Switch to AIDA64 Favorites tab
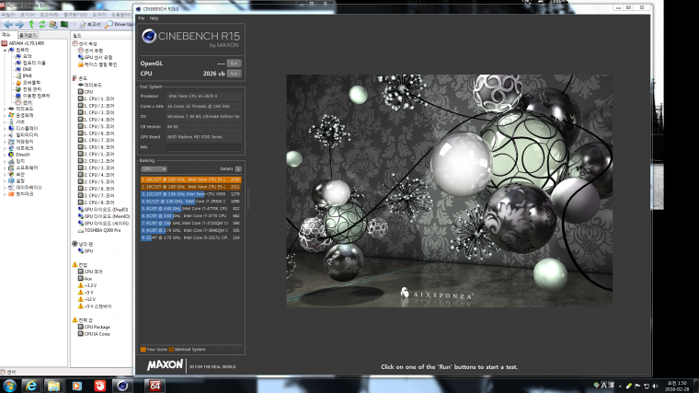The height and width of the screenshot is (393, 699). (x=28, y=35)
